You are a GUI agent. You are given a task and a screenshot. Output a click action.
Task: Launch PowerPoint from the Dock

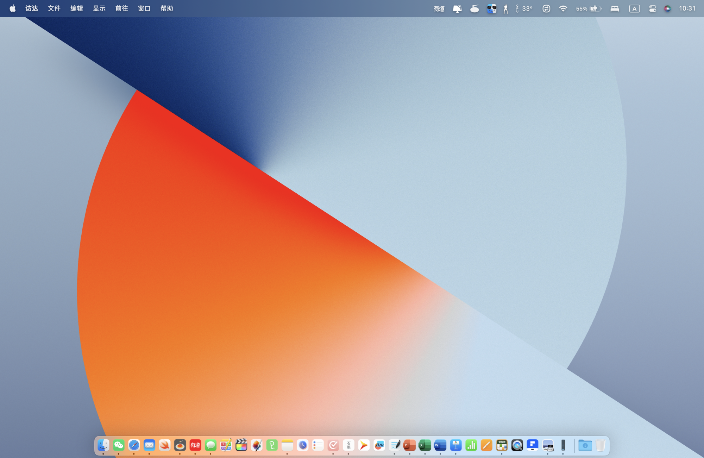click(410, 445)
